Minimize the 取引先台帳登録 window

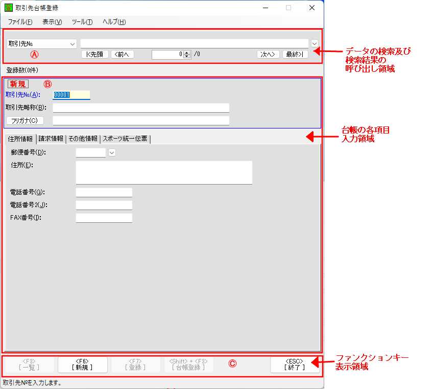(x=266, y=8)
